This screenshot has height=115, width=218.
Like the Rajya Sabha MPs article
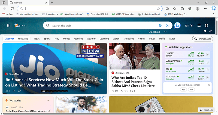(x=115, y=91)
